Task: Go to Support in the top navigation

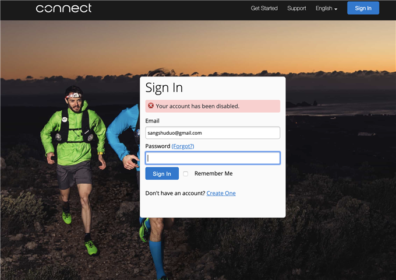Action: (x=296, y=8)
